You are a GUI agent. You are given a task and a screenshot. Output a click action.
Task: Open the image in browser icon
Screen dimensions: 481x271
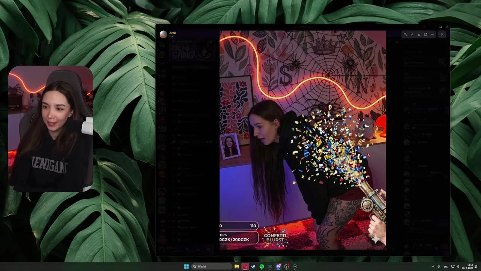point(425,34)
